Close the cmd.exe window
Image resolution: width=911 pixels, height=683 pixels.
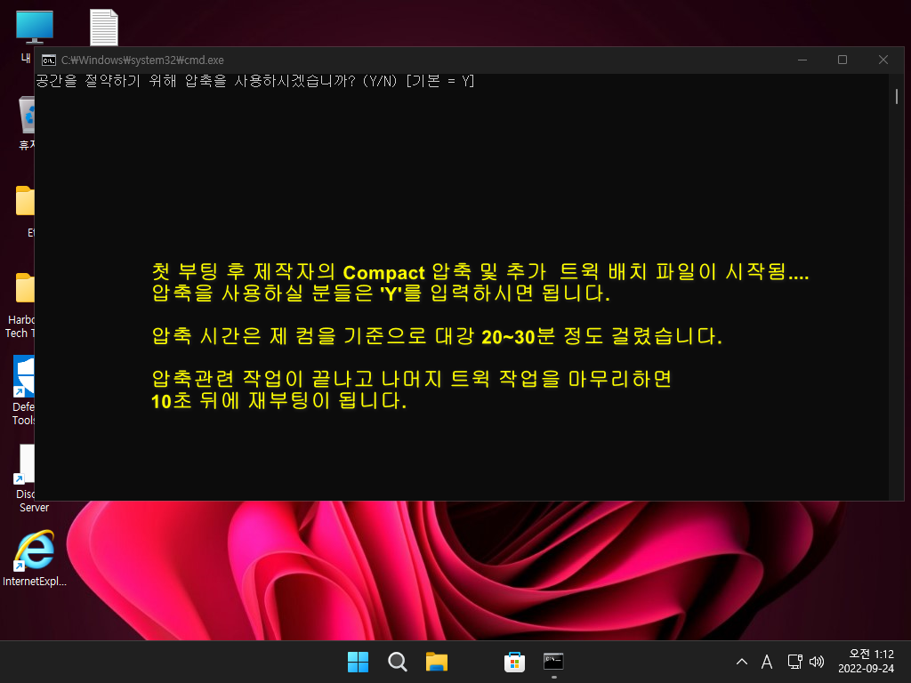tap(883, 60)
